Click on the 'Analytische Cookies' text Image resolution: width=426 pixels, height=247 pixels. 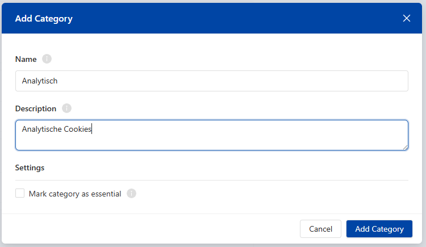(x=57, y=129)
